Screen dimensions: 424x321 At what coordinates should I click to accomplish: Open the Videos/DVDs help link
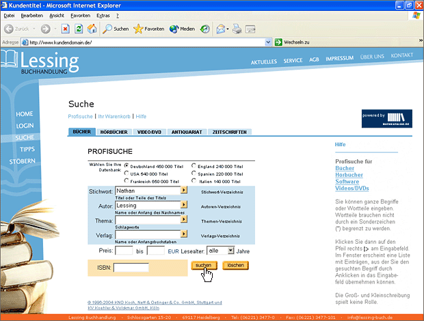coord(352,189)
